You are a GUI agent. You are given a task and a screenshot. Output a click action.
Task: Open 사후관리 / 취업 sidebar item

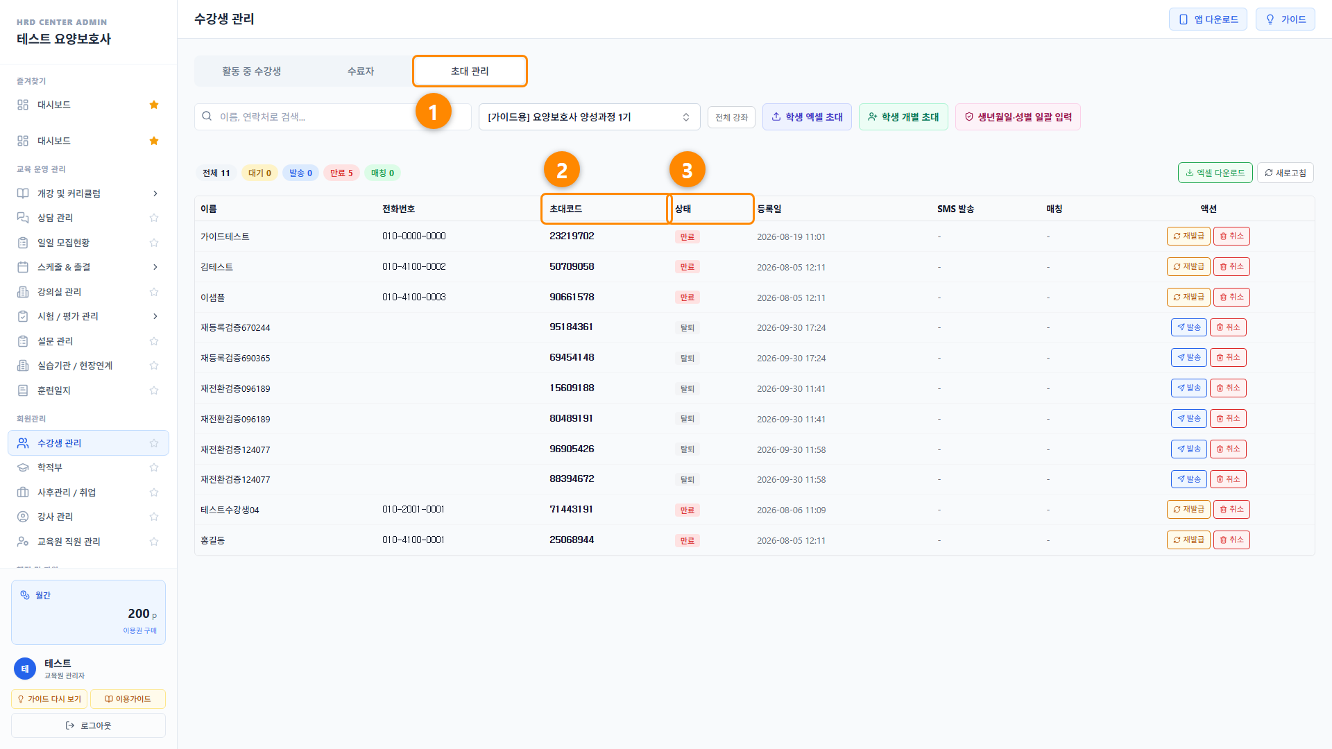[x=88, y=492]
